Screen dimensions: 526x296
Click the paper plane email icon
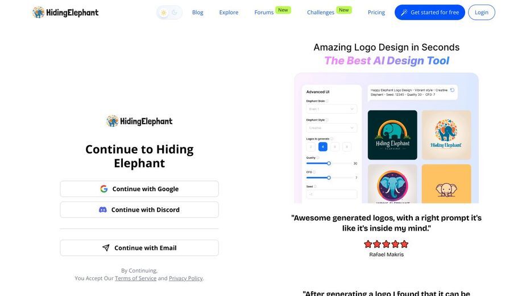(x=106, y=248)
